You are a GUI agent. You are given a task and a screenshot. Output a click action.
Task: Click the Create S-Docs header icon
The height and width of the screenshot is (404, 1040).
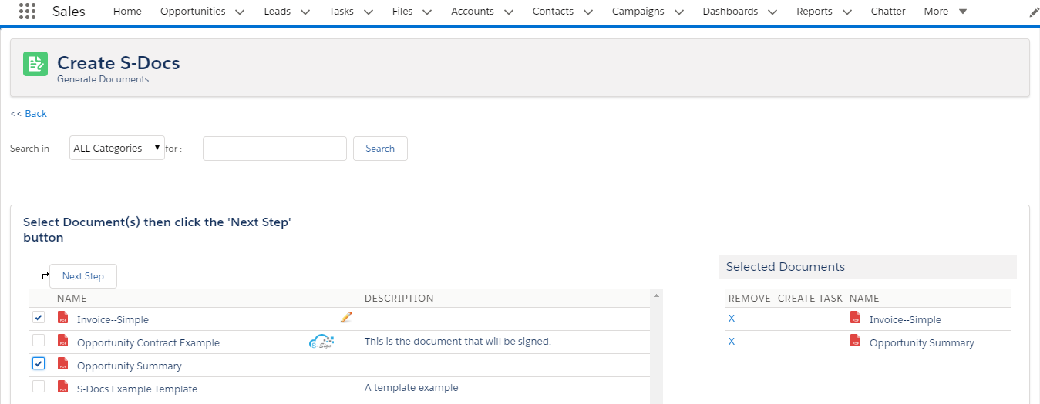[x=35, y=65]
